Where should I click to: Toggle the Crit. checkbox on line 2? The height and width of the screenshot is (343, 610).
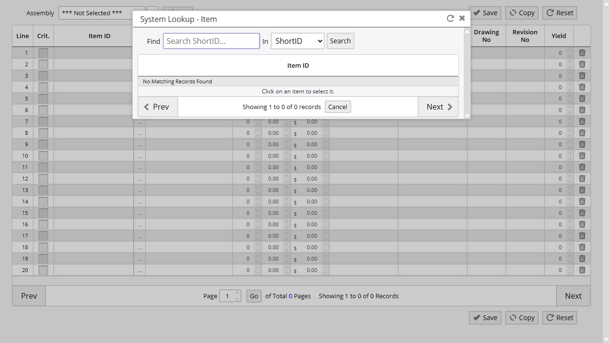43,64
